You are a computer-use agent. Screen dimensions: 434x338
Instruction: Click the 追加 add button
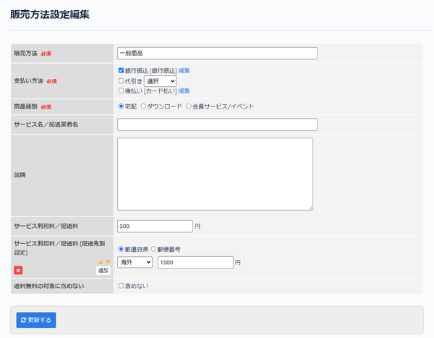103,271
